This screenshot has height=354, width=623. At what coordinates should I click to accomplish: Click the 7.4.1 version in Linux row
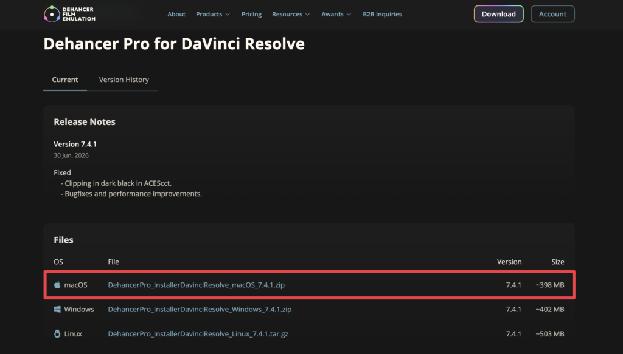coord(513,334)
